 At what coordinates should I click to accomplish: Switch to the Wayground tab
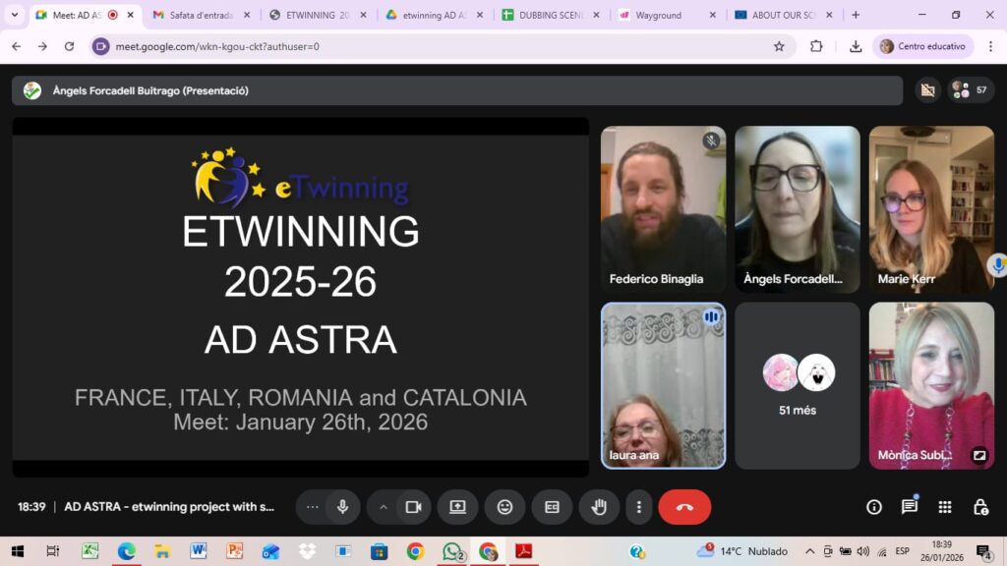tap(657, 15)
